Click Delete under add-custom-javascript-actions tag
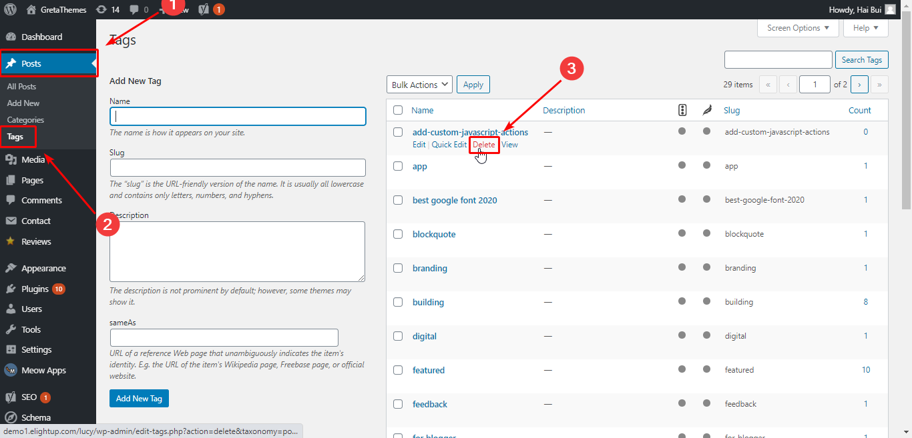Screen dimensions: 912x438 coord(484,145)
